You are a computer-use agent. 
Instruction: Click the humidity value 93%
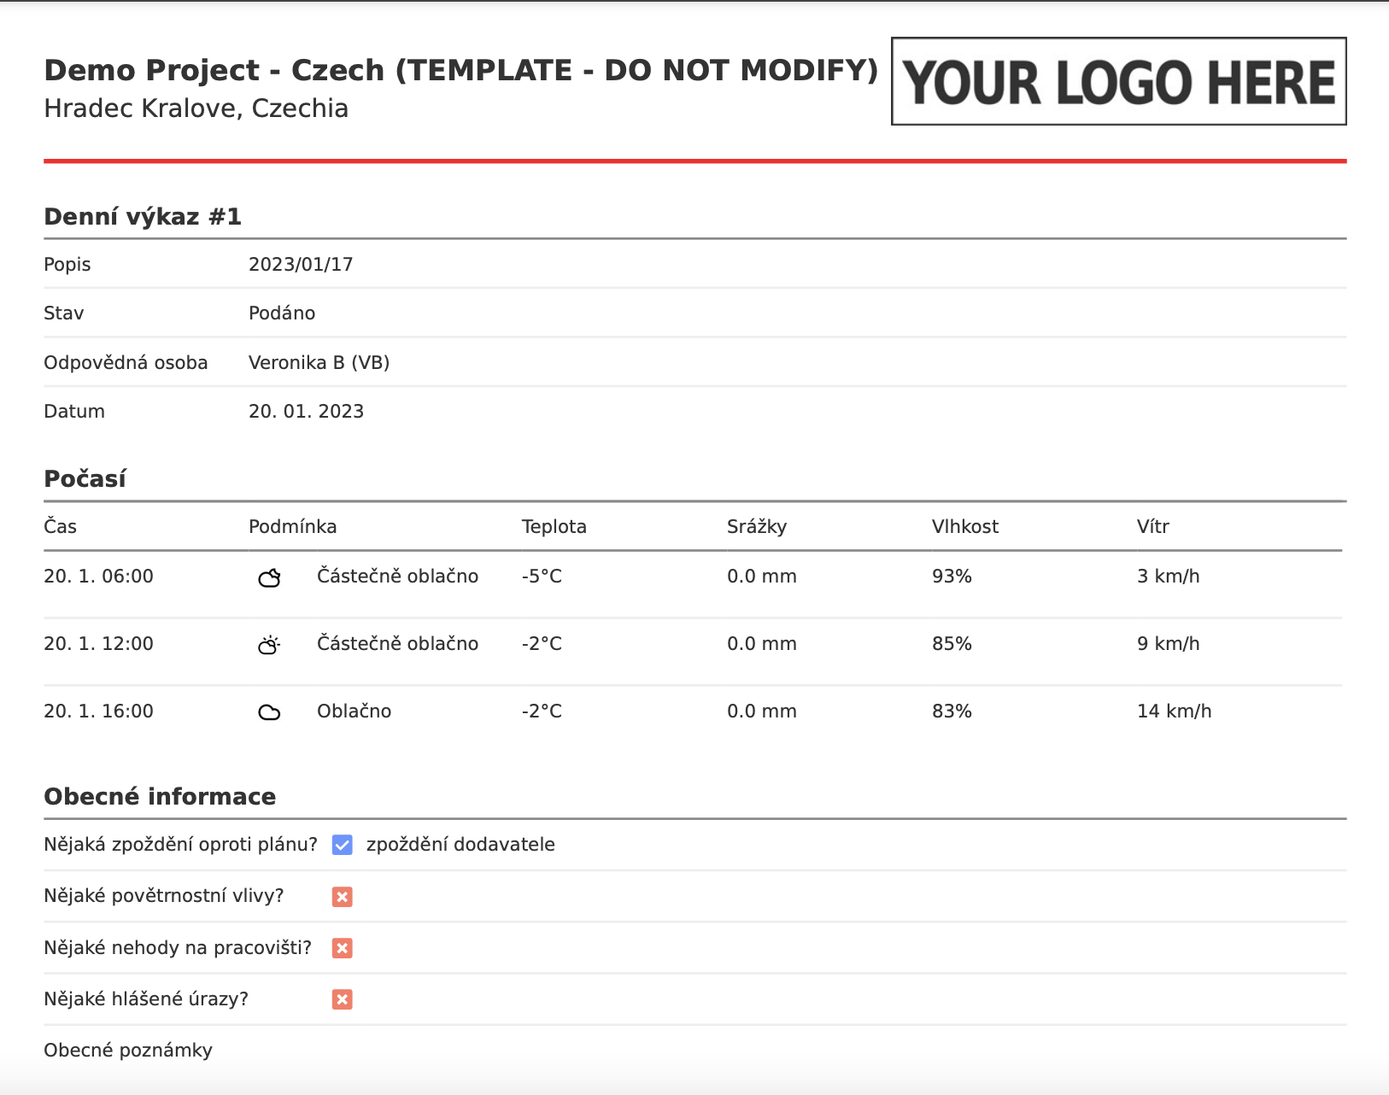click(x=952, y=577)
